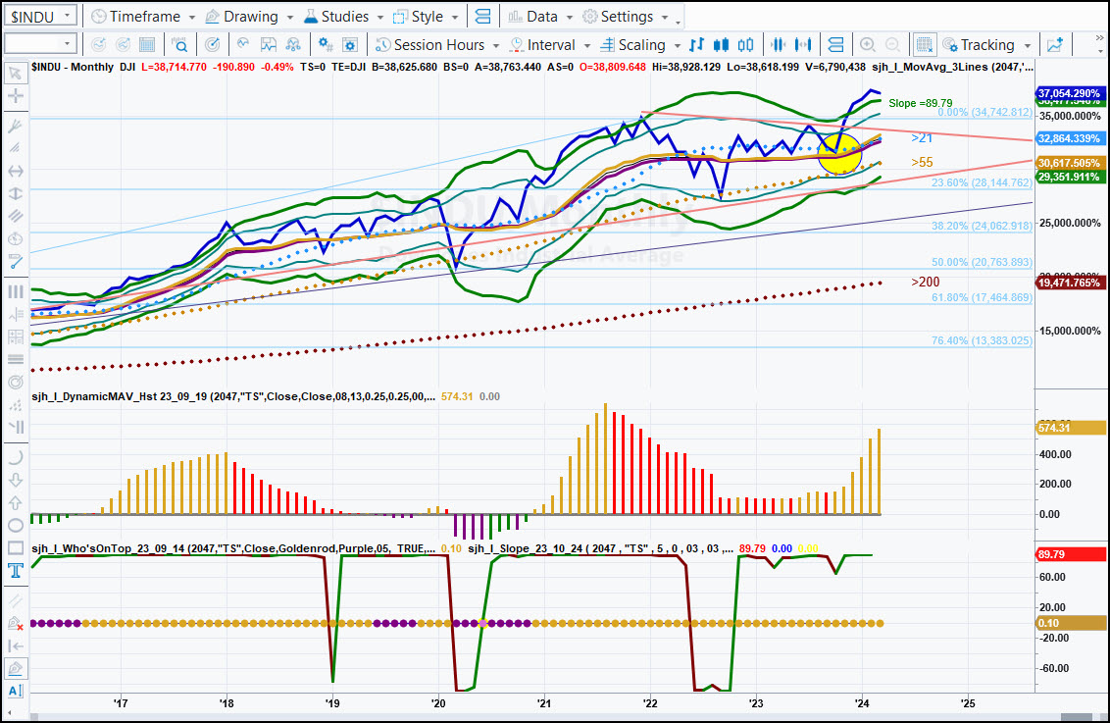Click the window with gear properties icon
The width and height of the screenshot is (1110, 723).
[x=350, y=44]
